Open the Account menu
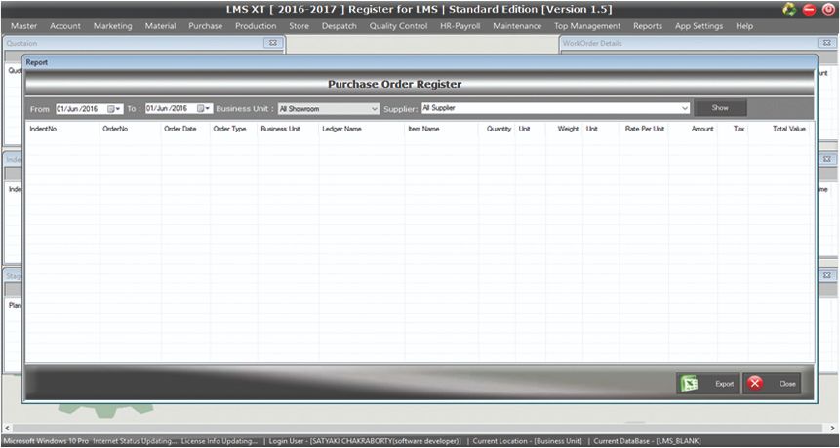The image size is (840, 448). tap(65, 26)
